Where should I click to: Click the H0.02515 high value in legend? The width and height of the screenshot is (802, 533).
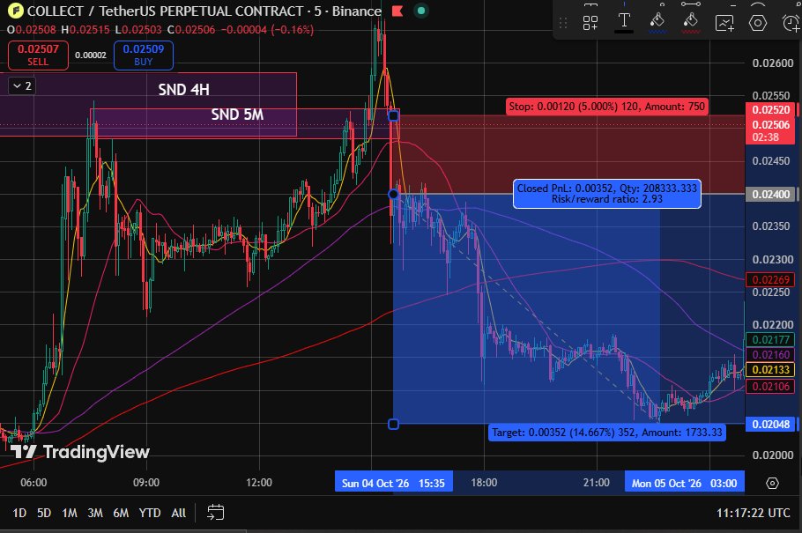click(86, 30)
